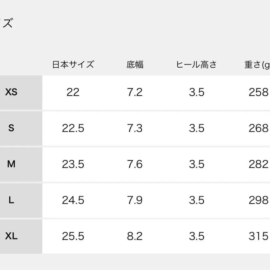Click the L size row label
The image size is (270, 270).
pyautogui.click(x=12, y=200)
